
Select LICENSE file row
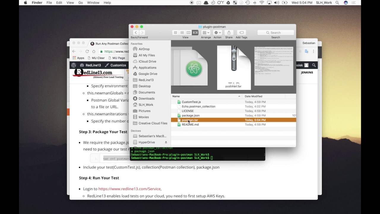pos(233,111)
